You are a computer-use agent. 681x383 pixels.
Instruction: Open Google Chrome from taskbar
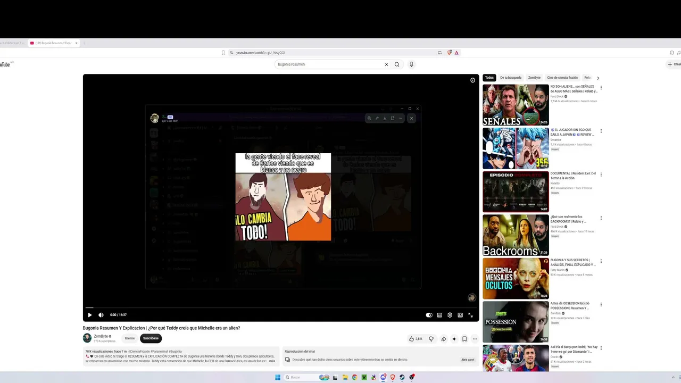(354, 378)
